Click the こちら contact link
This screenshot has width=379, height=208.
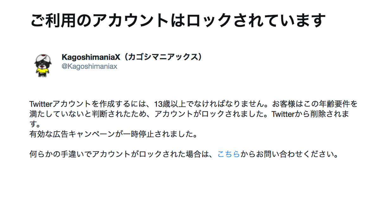pos(228,154)
